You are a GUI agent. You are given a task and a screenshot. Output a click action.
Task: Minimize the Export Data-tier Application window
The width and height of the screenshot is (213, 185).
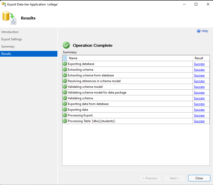184,4
